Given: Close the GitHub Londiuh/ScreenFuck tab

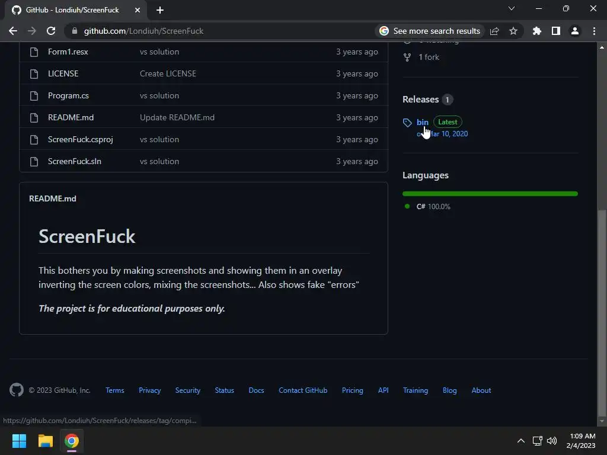Looking at the screenshot, I should [138, 10].
